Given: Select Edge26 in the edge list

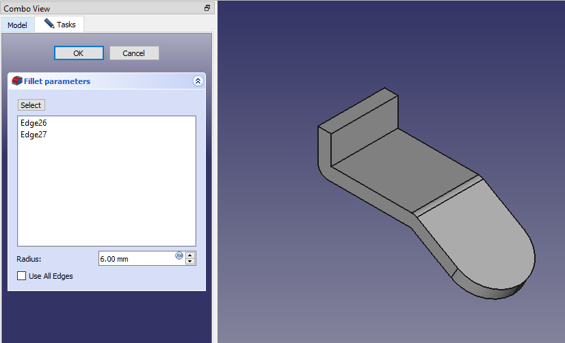Looking at the screenshot, I should [34, 123].
